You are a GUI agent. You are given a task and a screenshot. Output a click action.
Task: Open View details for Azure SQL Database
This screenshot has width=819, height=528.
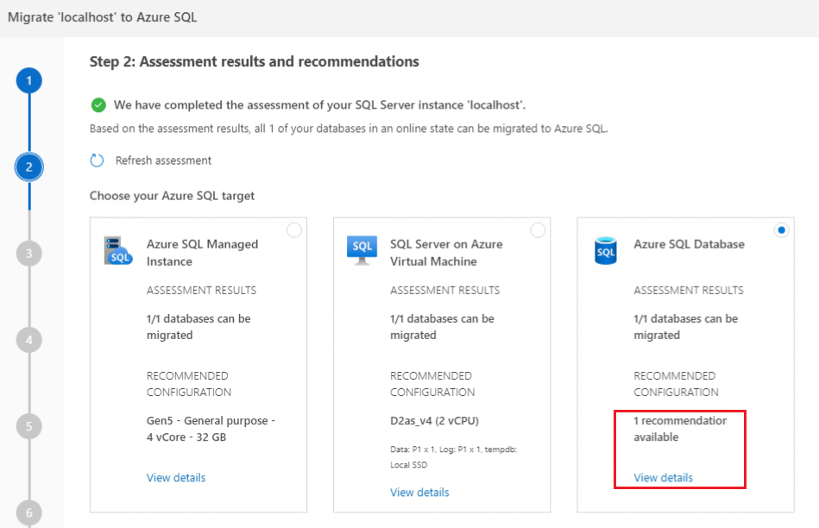[663, 478]
